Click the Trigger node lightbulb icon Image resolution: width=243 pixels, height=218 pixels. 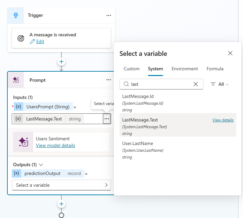pos(16,15)
